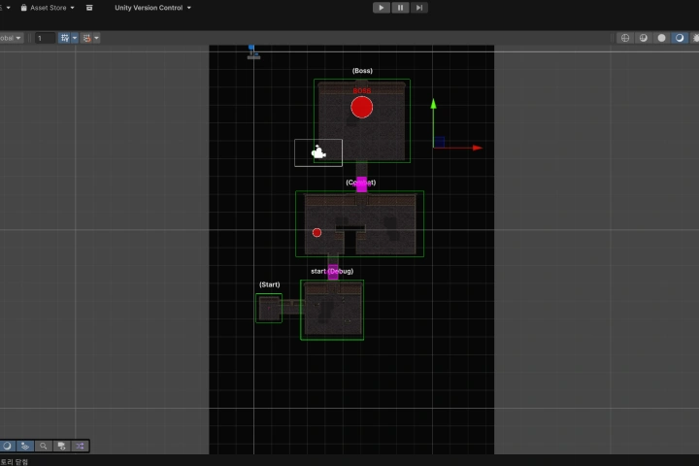Image resolution: width=699 pixels, height=466 pixels.
Task: Click the Asset Store bag icon
Action: [x=24, y=8]
